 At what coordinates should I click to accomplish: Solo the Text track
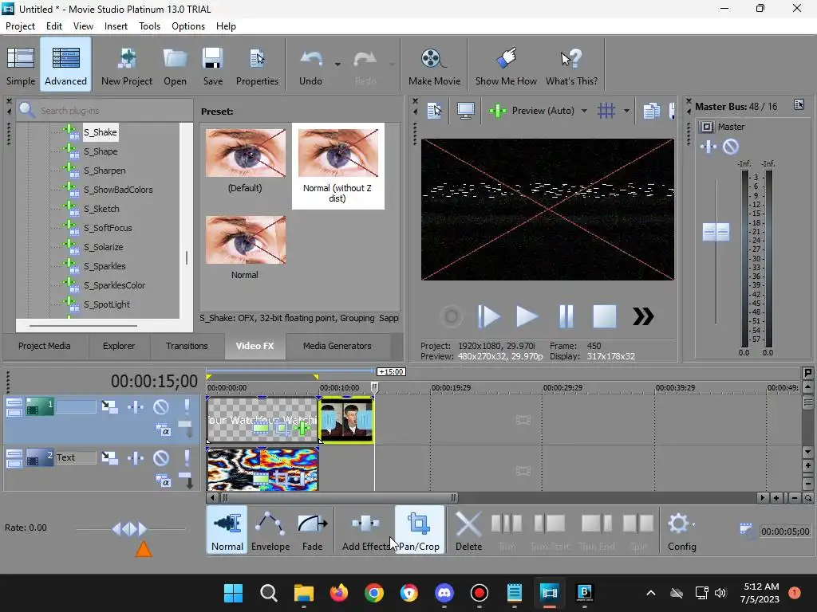[187, 458]
